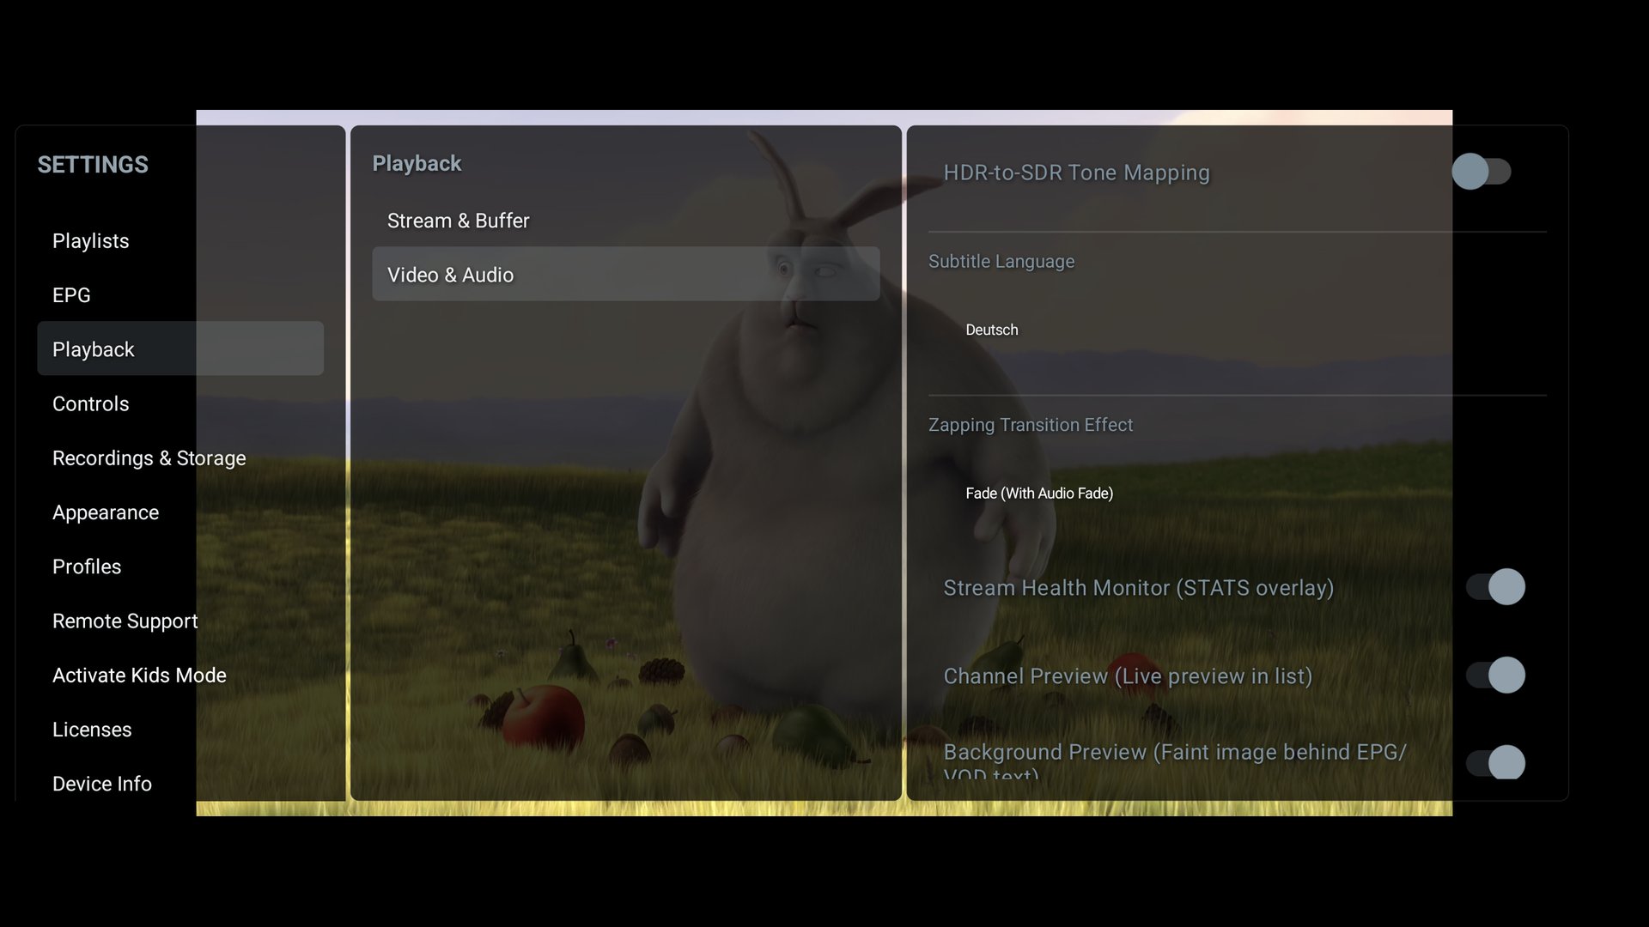Select the Playback settings entry
Image resolution: width=1649 pixels, height=927 pixels.
click(180, 348)
